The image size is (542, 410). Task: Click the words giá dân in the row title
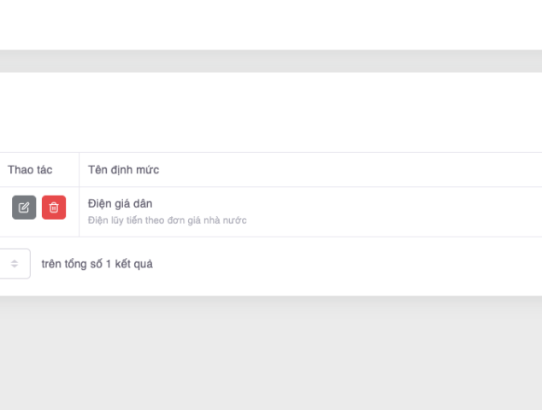pos(133,203)
